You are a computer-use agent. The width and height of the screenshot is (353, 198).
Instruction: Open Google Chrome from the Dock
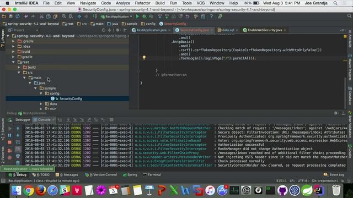point(29,191)
